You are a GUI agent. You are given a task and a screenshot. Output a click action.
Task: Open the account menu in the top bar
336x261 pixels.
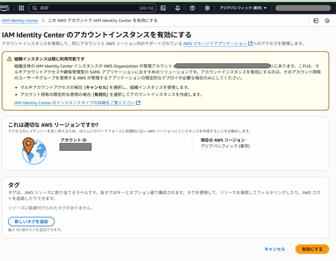click(x=303, y=8)
